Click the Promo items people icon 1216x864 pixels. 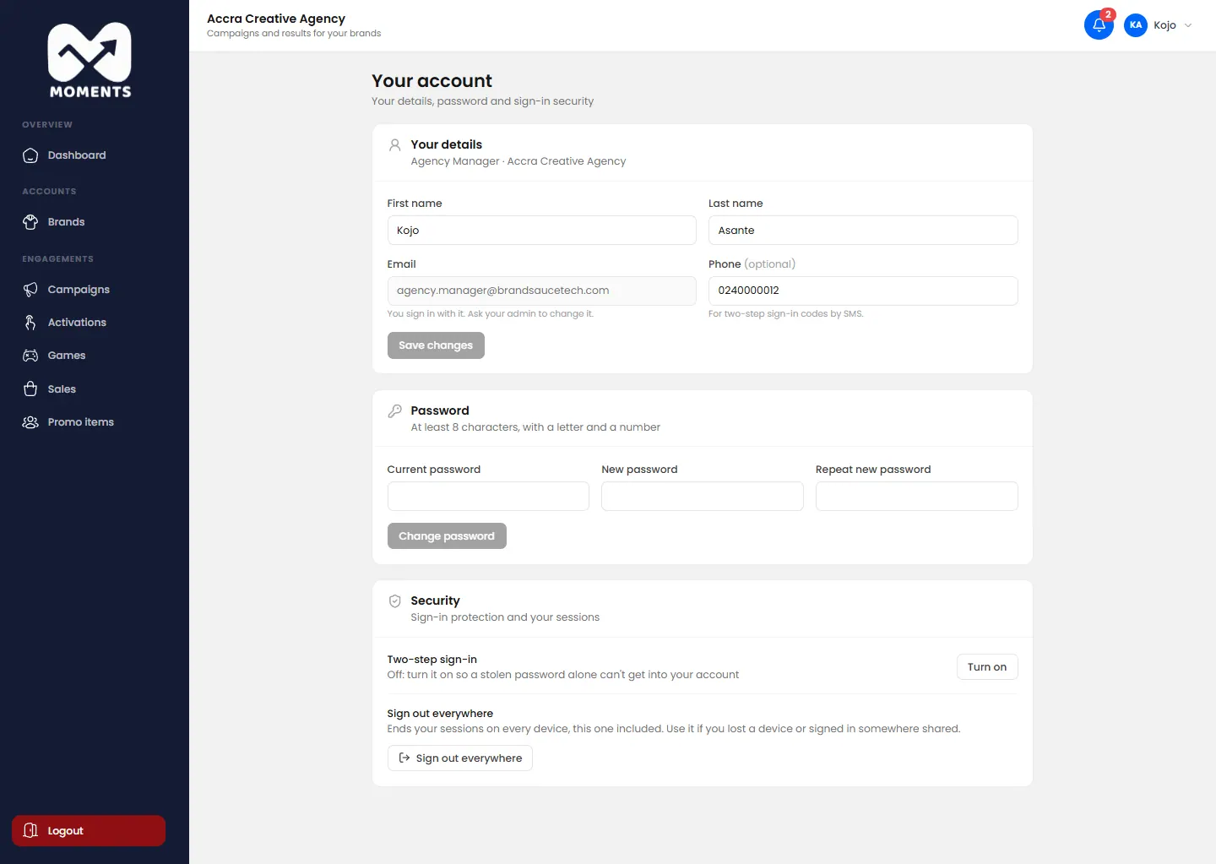click(30, 422)
